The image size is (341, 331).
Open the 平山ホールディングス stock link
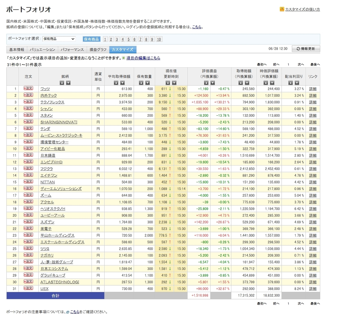[57, 235]
